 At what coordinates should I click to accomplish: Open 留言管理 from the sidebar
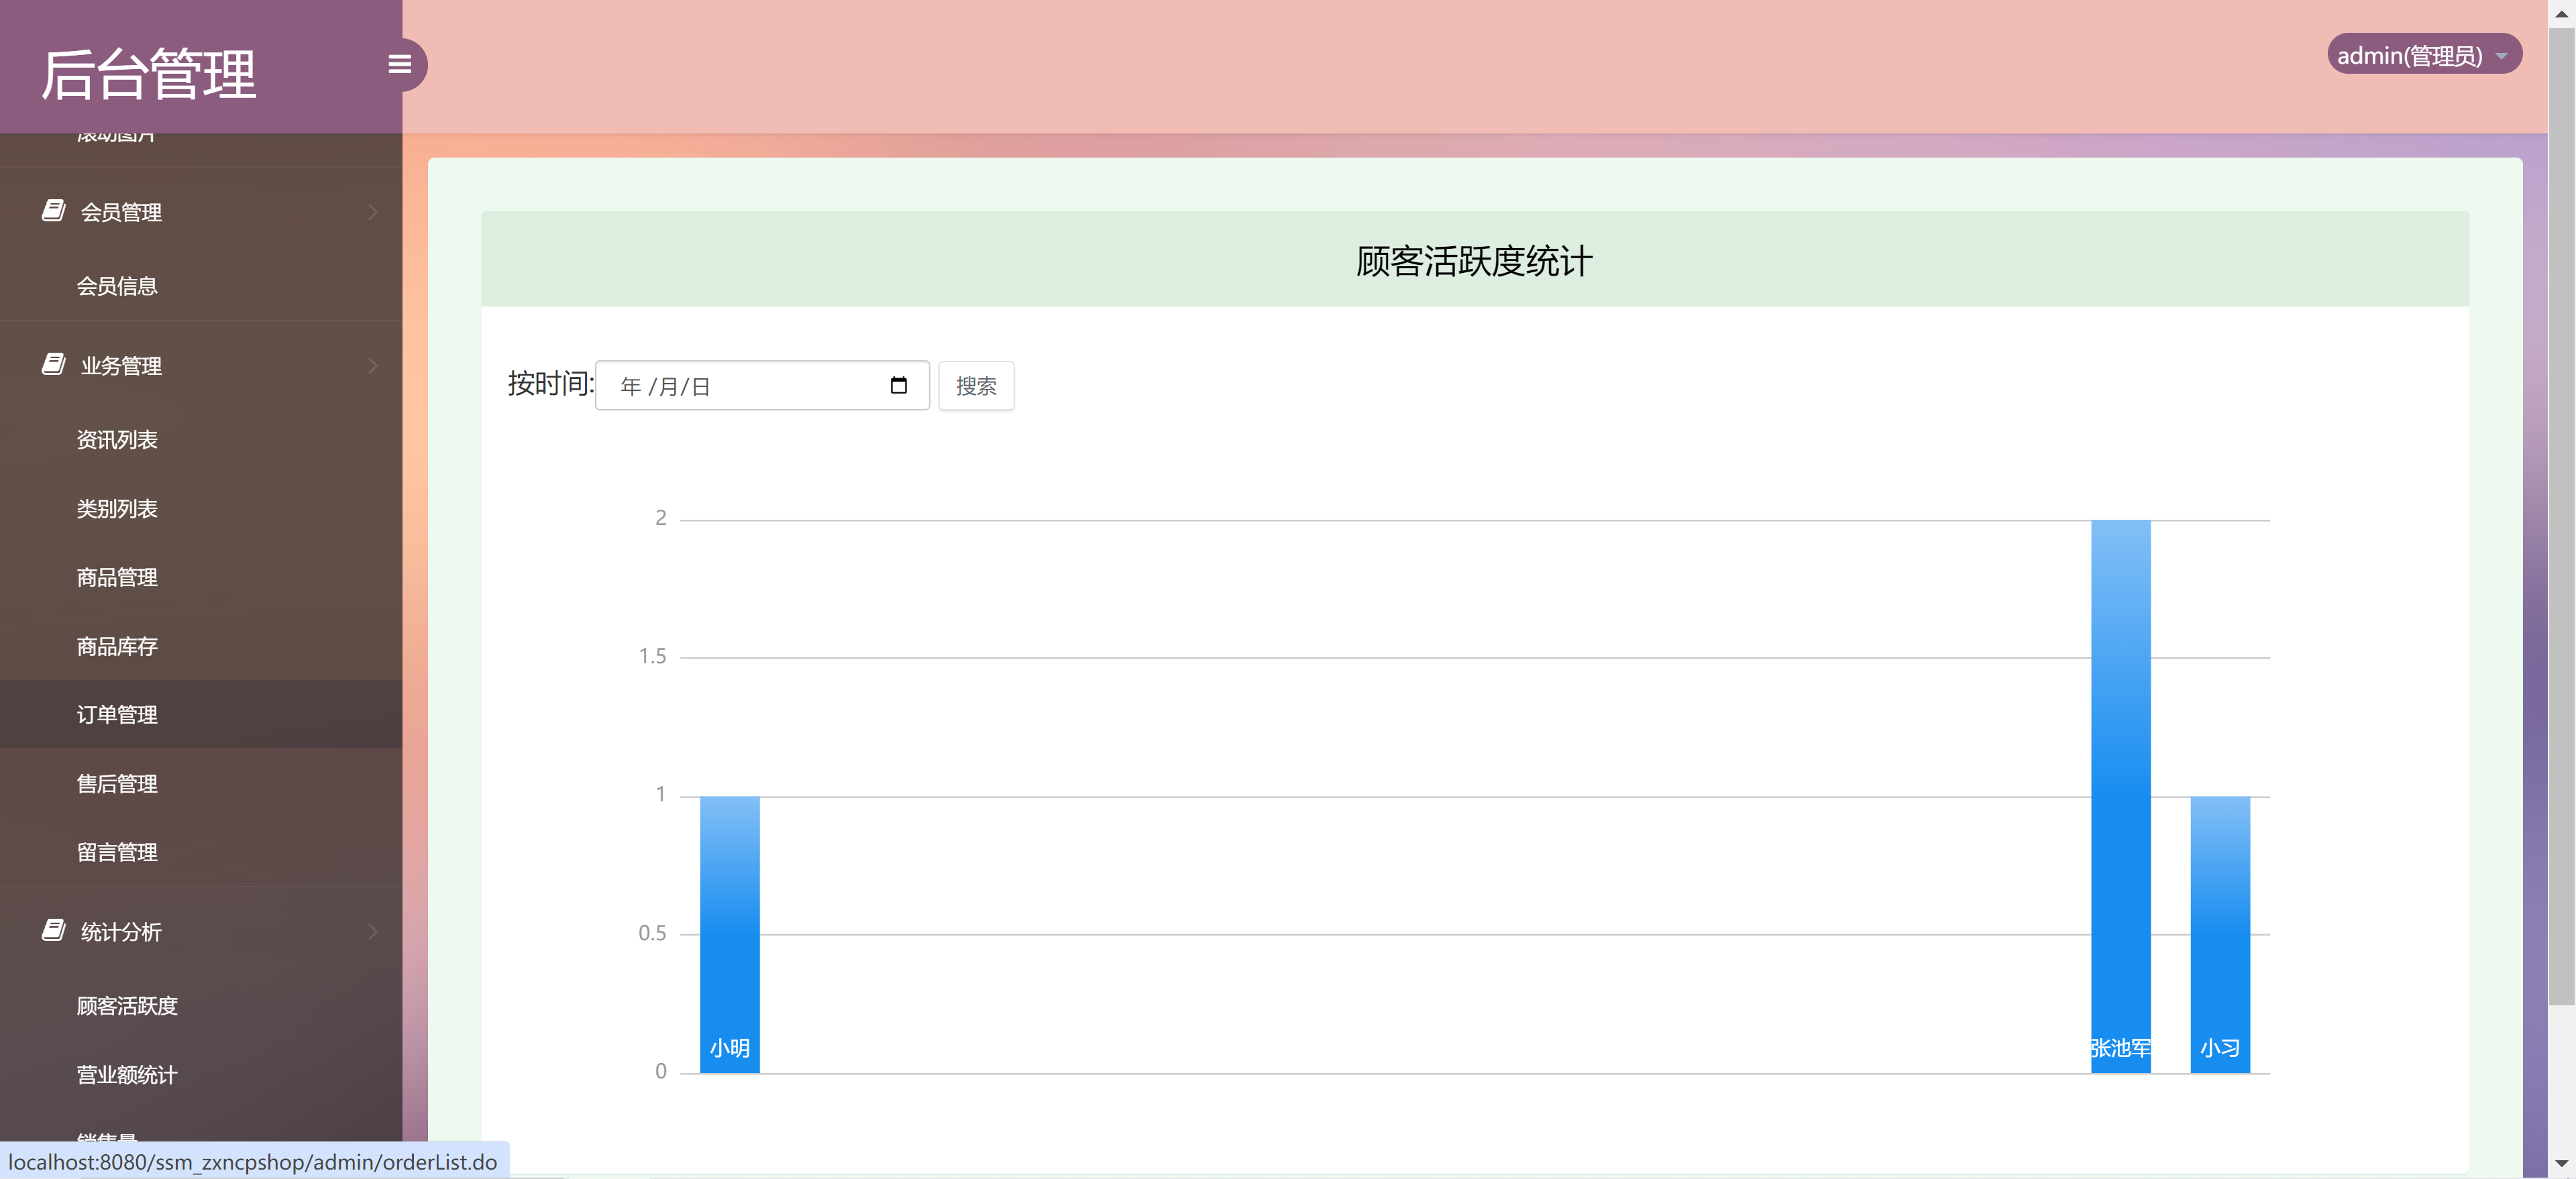coord(117,852)
